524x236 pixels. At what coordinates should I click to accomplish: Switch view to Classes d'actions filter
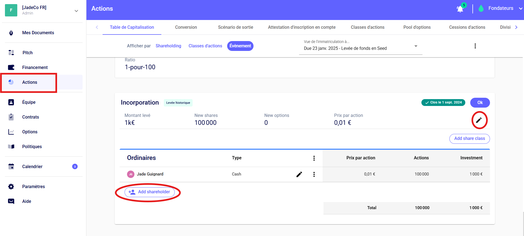point(205,46)
